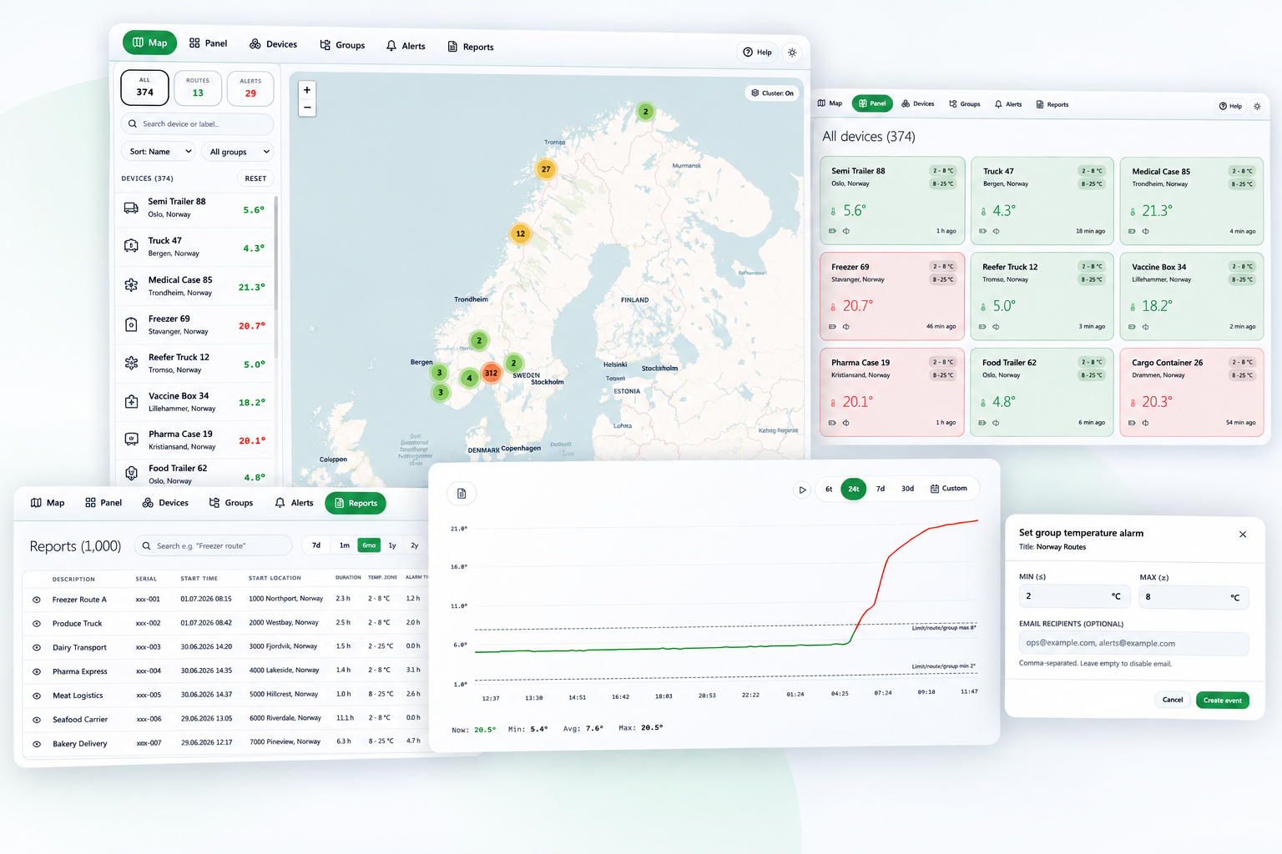Select the 6mo reports period filter
This screenshot has width=1282, height=854.
pos(369,545)
